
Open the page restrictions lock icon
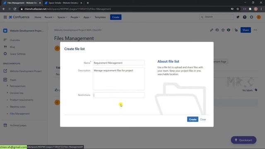tap(236, 30)
